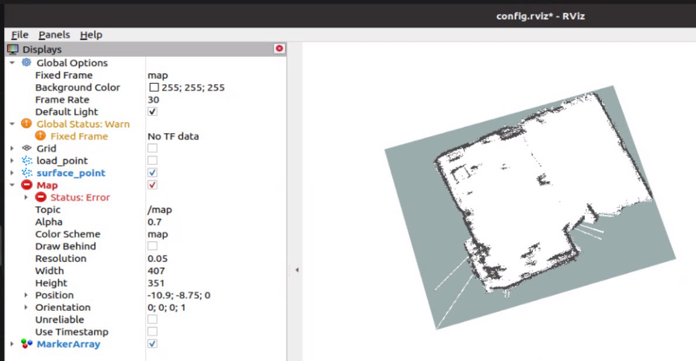
Task: Click the Fixed Frame orange warning icon
Action: pos(40,136)
